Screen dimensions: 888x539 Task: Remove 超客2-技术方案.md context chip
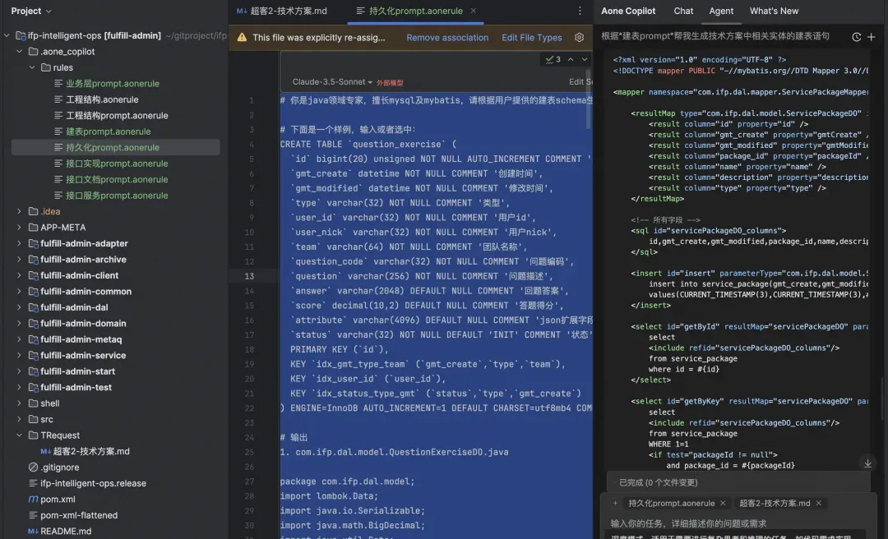click(819, 503)
